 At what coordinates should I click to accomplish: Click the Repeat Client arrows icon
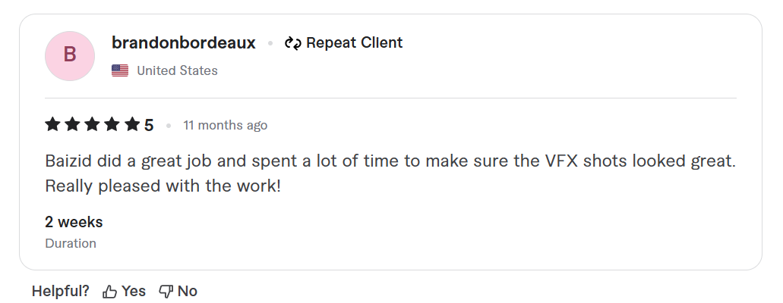tap(293, 43)
